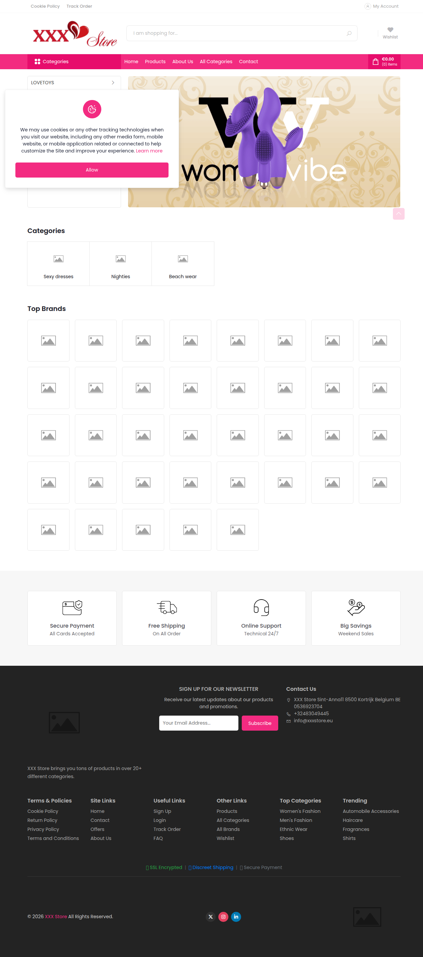423x957 pixels.
Task: Click the Allow cookies button
Action: click(x=92, y=170)
